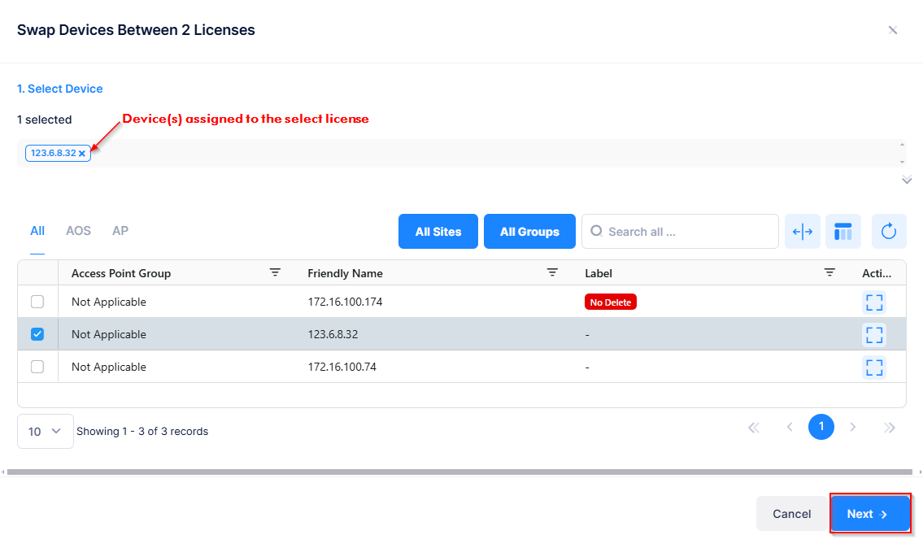
Task: Click the refresh table icon
Action: [x=889, y=232]
